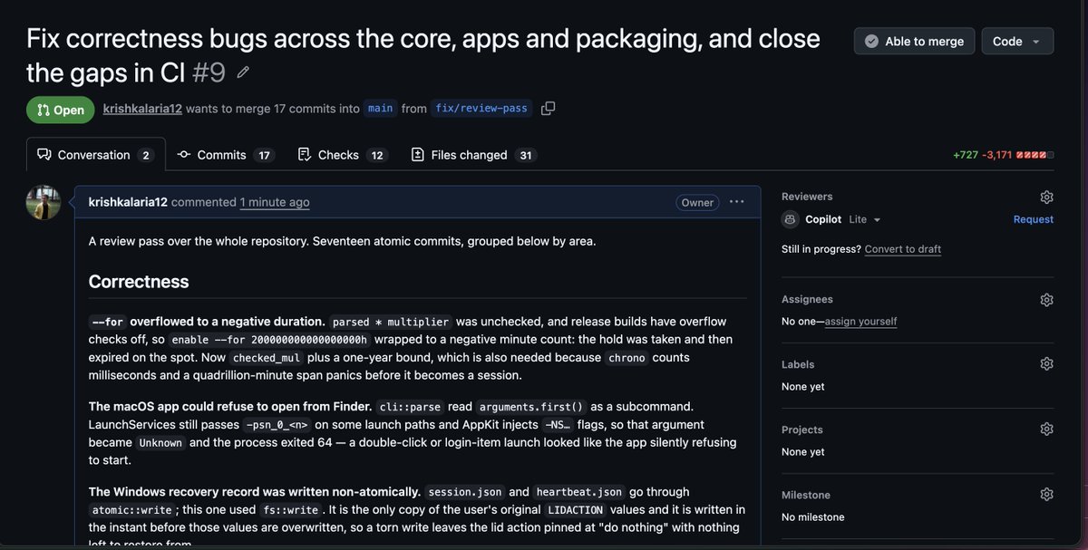Click the +727 additions count
The height and width of the screenshot is (550, 1088).
pos(966,155)
